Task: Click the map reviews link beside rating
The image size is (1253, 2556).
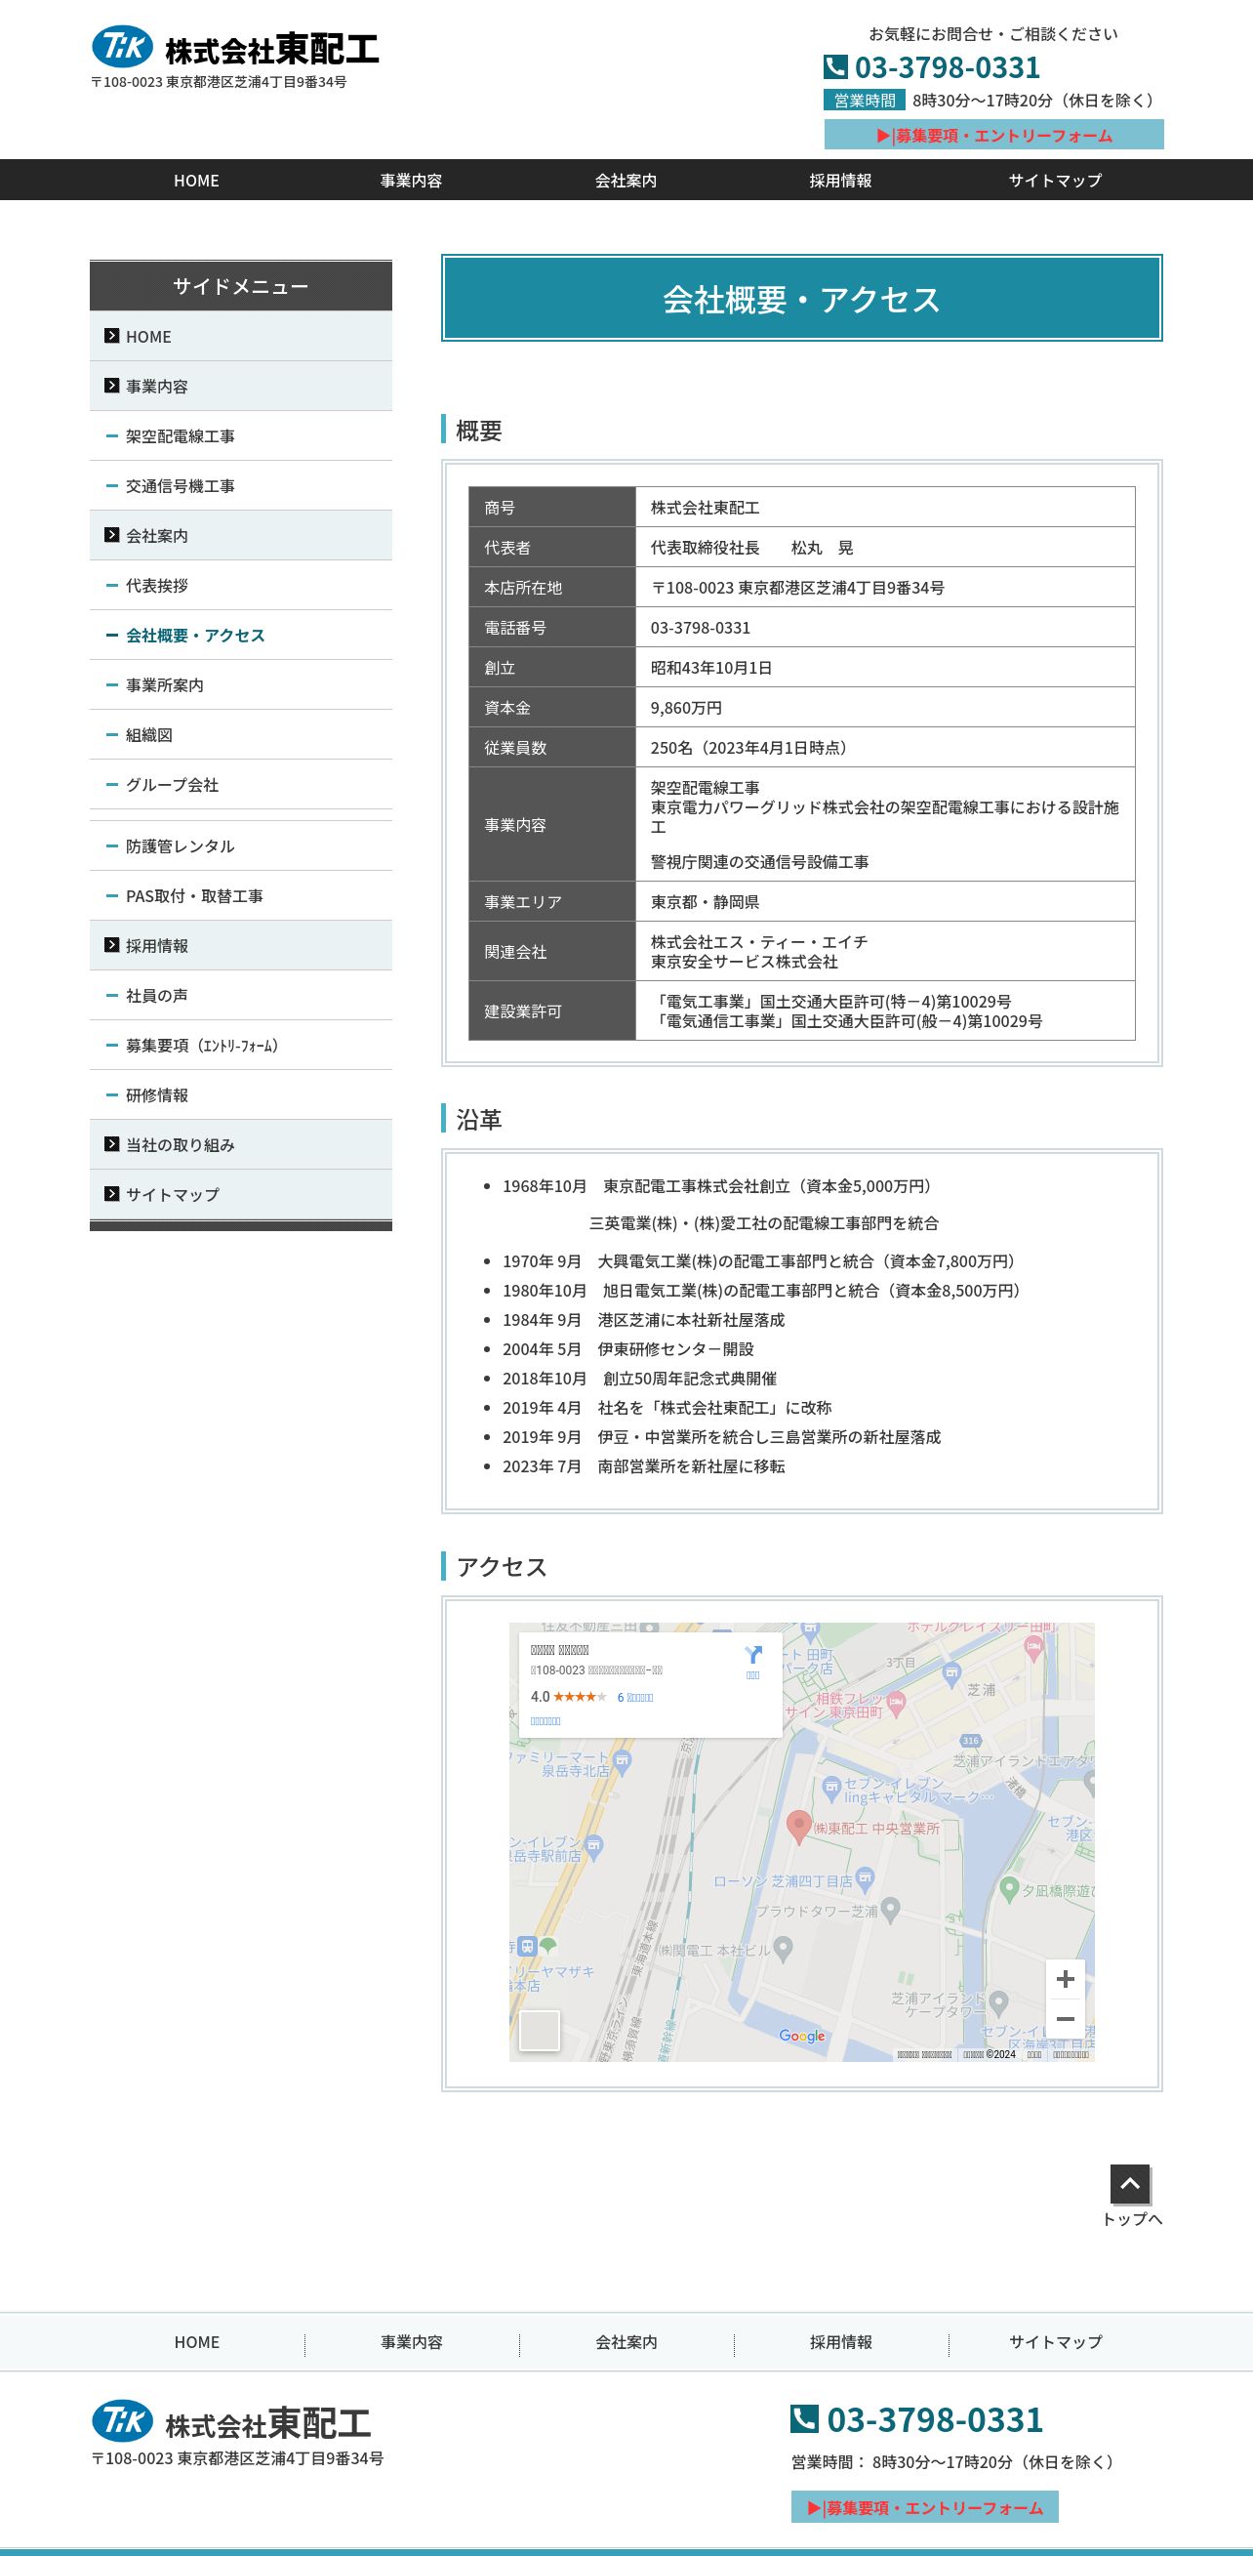Action: pyautogui.click(x=635, y=1697)
